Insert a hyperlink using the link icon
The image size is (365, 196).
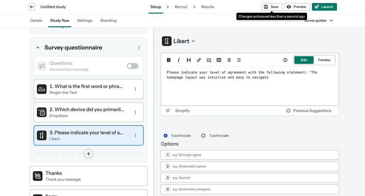coord(199,60)
